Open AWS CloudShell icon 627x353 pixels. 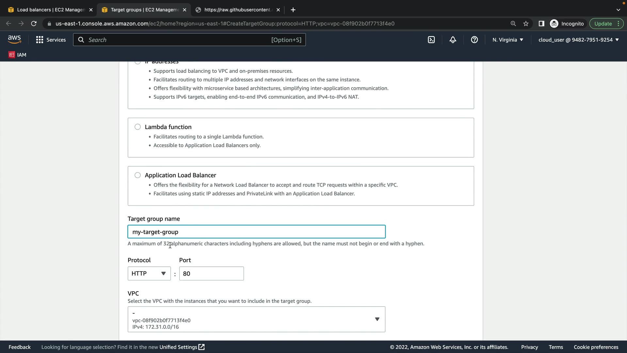point(431,40)
